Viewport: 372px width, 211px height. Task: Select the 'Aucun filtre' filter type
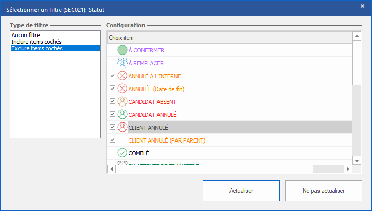click(x=25, y=35)
